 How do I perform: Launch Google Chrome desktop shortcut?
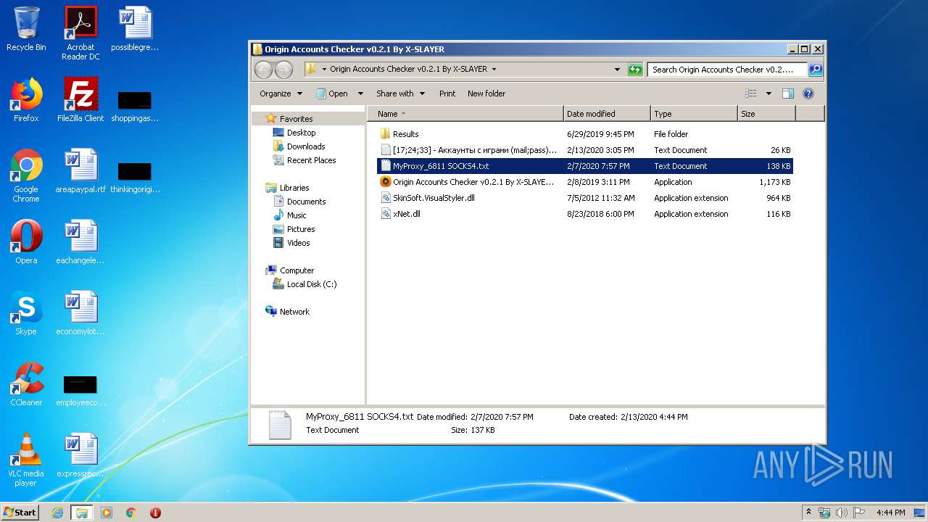pos(26,175)
